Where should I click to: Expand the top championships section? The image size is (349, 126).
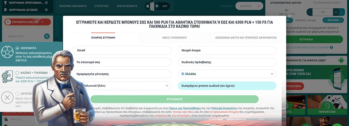point(46,3)
